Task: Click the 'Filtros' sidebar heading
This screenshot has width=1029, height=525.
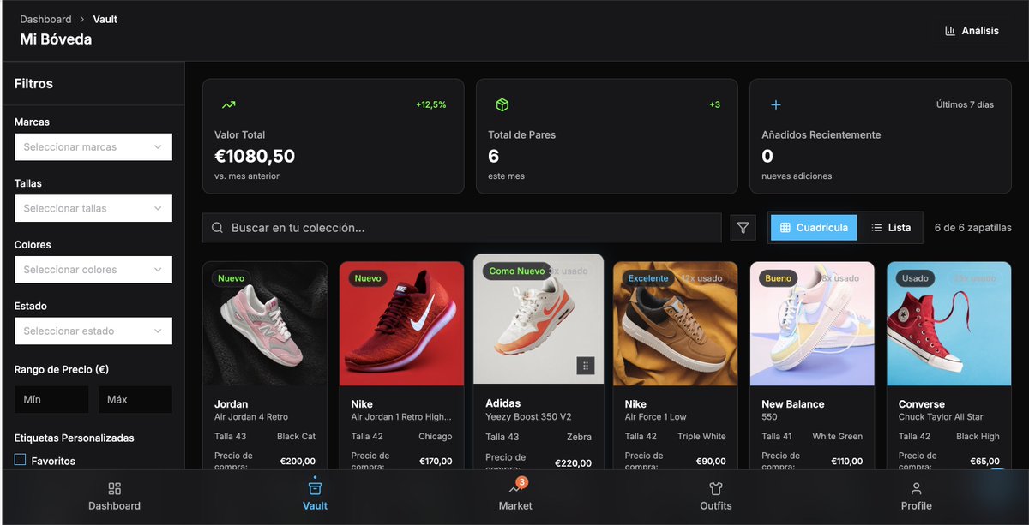Action: tap(33, 84)
